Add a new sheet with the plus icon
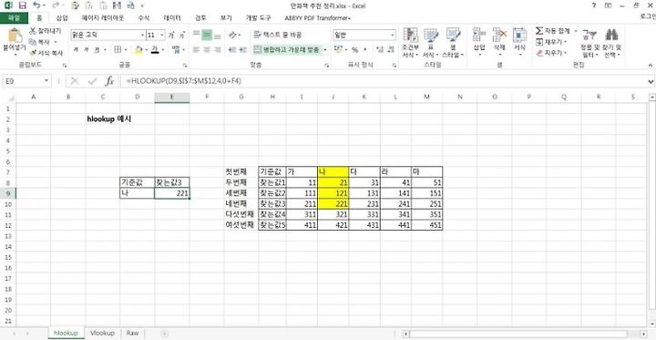Screen dimensions: 656x340 [164, 334]
